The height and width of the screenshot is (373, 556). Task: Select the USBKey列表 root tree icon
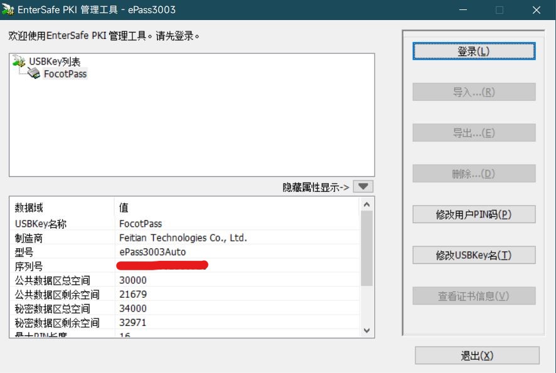(x=19, y=61)
